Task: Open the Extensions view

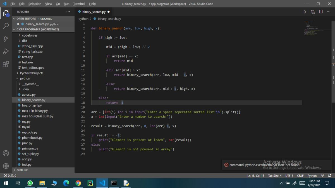Action: coord(6,64)
